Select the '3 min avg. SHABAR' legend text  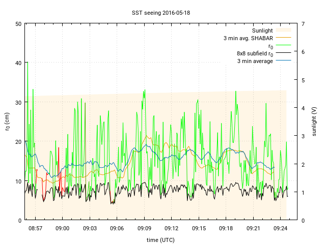(x=248, y=38)
